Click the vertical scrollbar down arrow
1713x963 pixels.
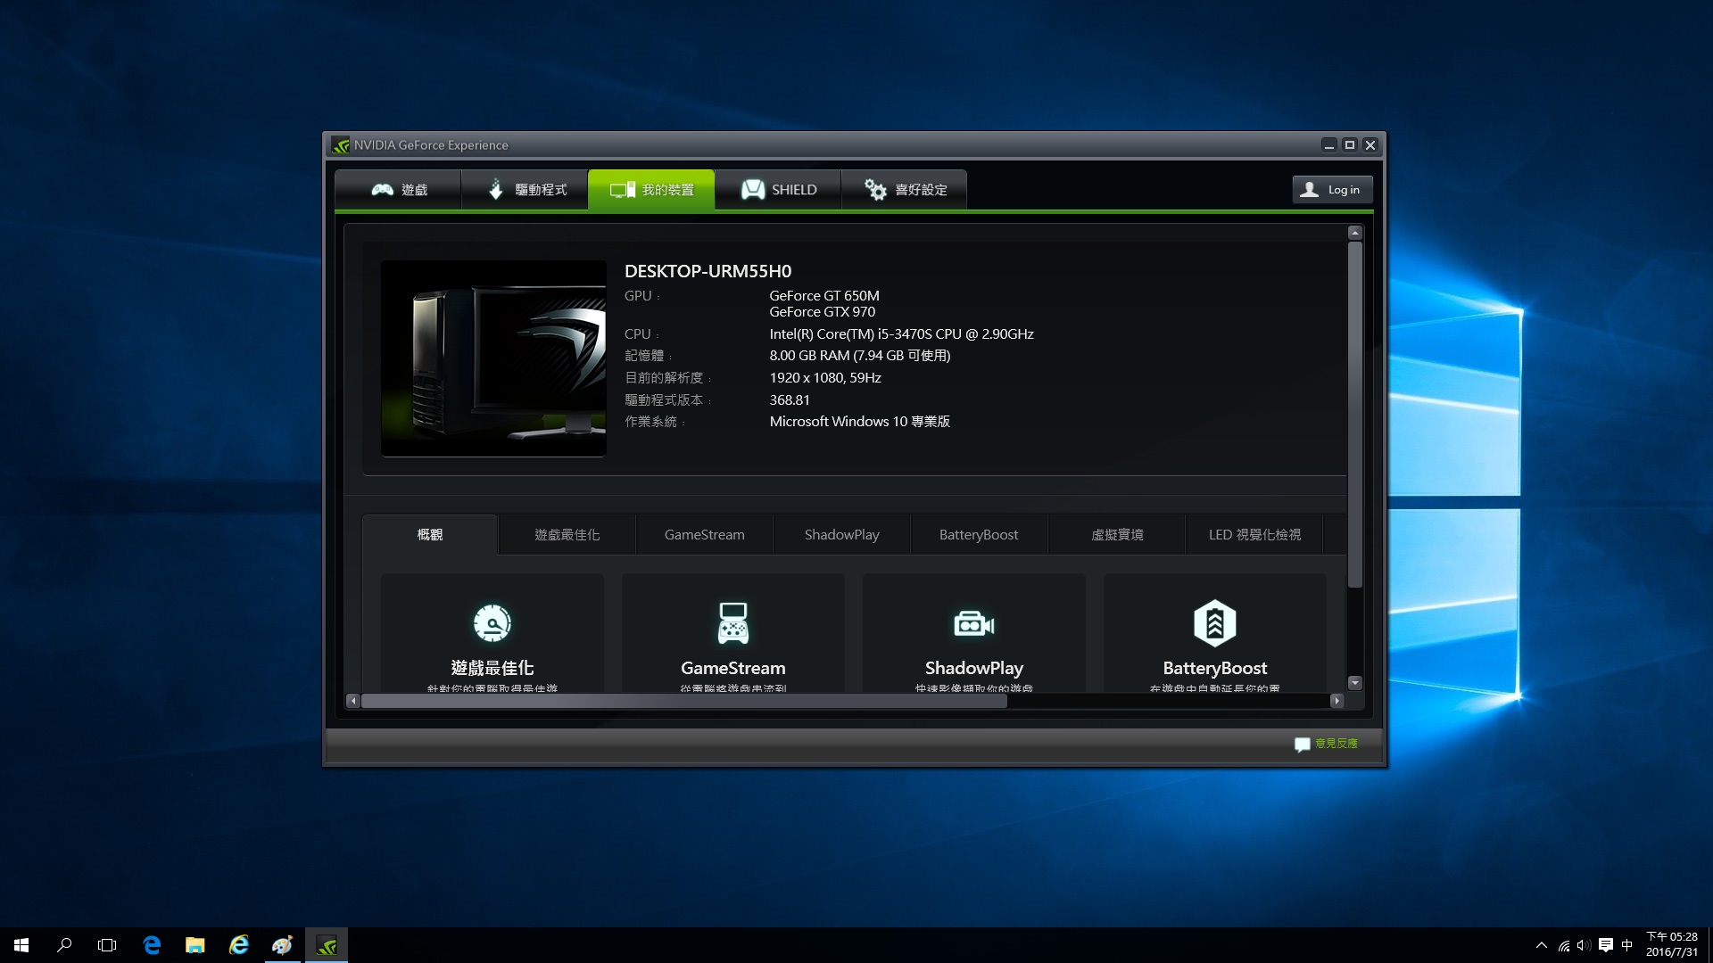[1355, 683]
